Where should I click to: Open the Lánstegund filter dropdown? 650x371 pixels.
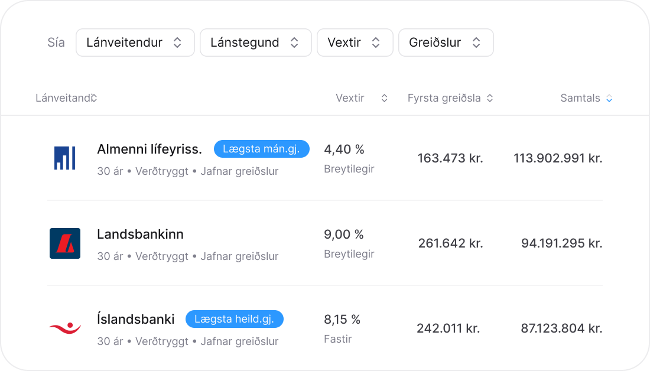tap(255, 43)
